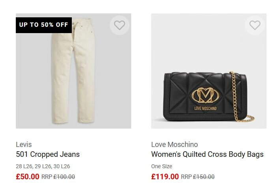Click the gold heart logo emblem on bag
Image resolution: width=279 pixels, height=195 pixels.
(204, 95)
